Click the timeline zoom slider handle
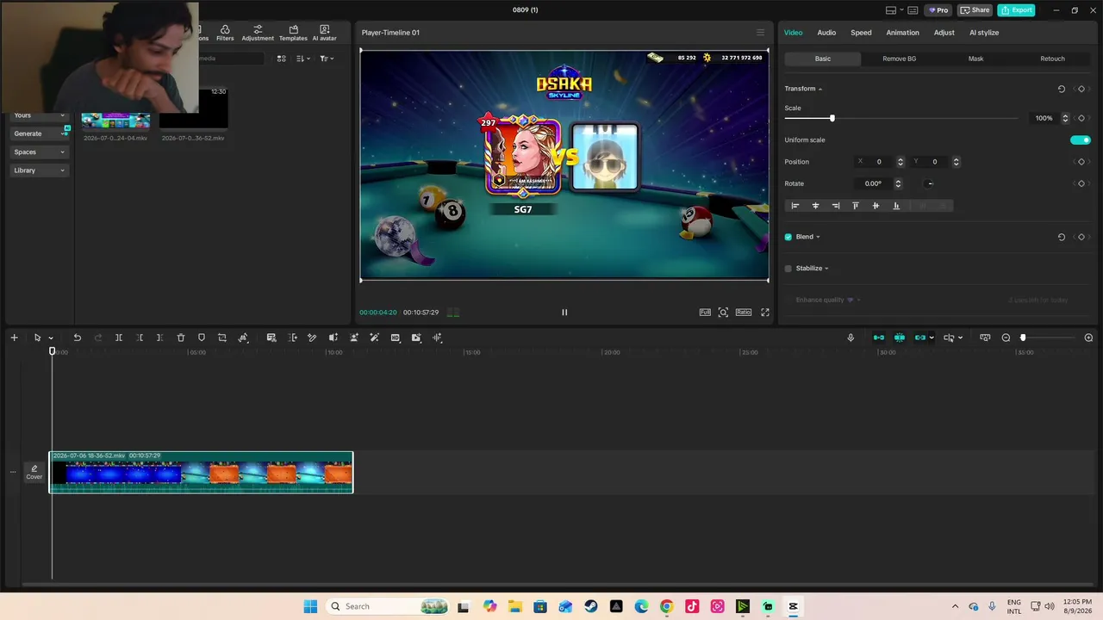This screenshot has height=620, width=1103. coord(1023,338)
